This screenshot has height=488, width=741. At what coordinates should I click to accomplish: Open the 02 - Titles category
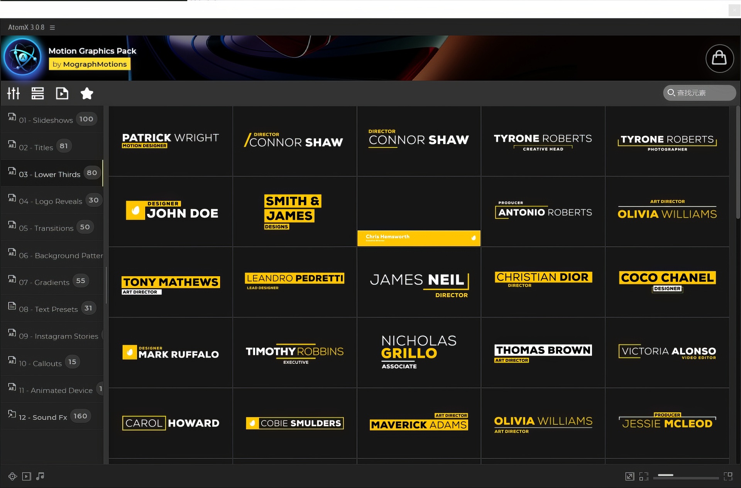[x=52, y=147]
